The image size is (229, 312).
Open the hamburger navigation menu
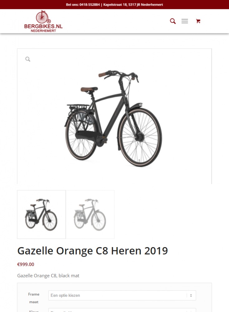click(x=185, y=21)
